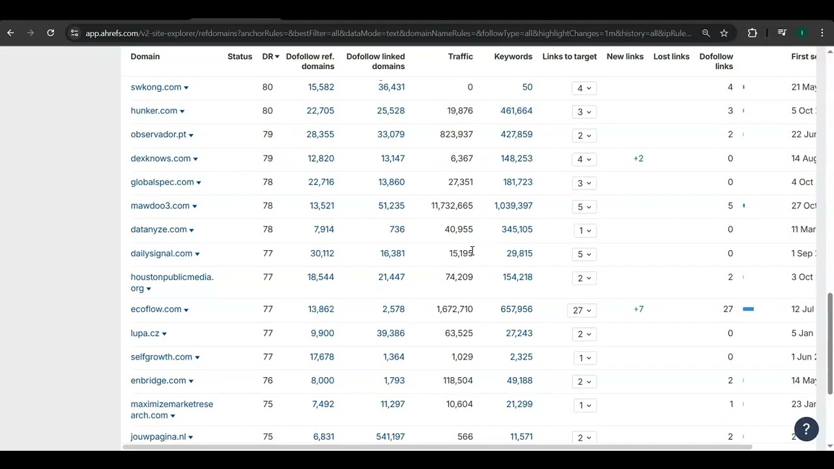Click keywords value 1,039,397

513,206
